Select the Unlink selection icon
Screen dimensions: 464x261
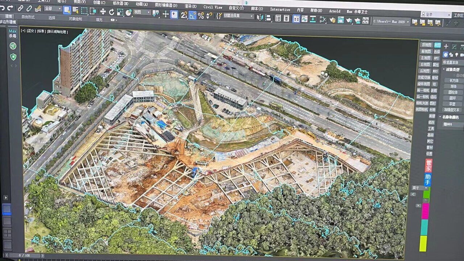tap(29, 8)
